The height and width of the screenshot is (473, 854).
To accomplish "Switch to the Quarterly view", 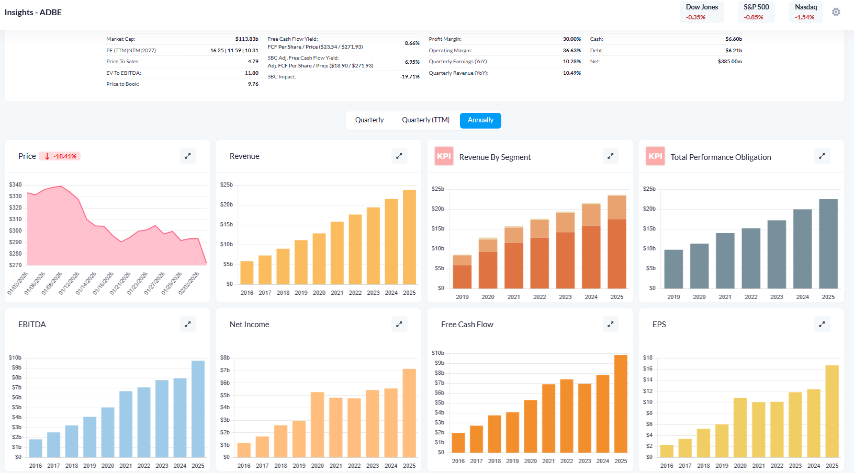I will click(369, 120).
